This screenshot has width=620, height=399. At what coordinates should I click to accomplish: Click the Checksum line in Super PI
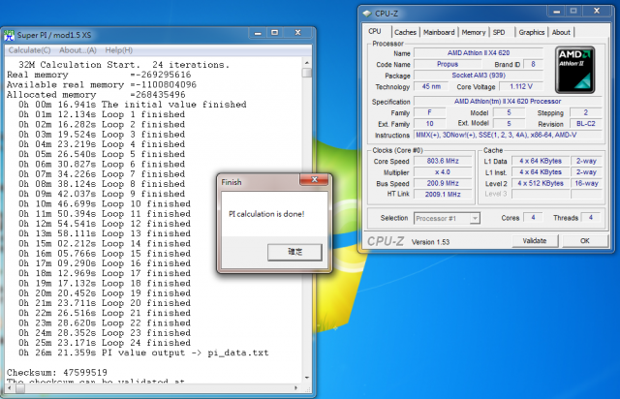pyautogui.click(x=57, y=373)
